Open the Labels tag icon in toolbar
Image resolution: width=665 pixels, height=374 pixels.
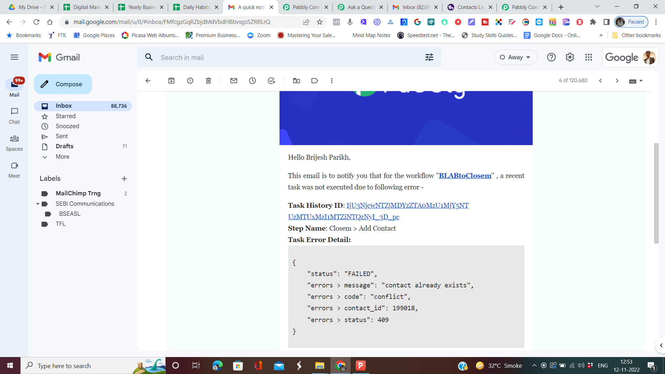point(314,81)
